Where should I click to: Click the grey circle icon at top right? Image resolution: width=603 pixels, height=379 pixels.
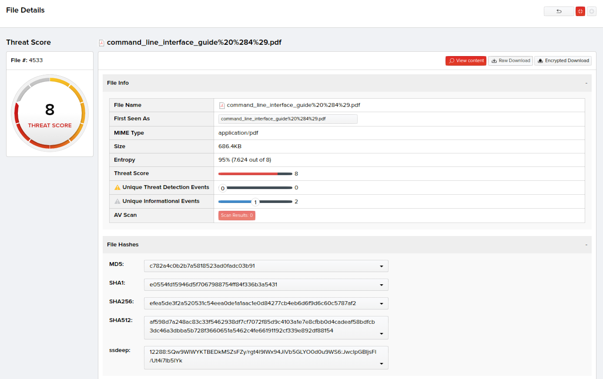point(592,11)
